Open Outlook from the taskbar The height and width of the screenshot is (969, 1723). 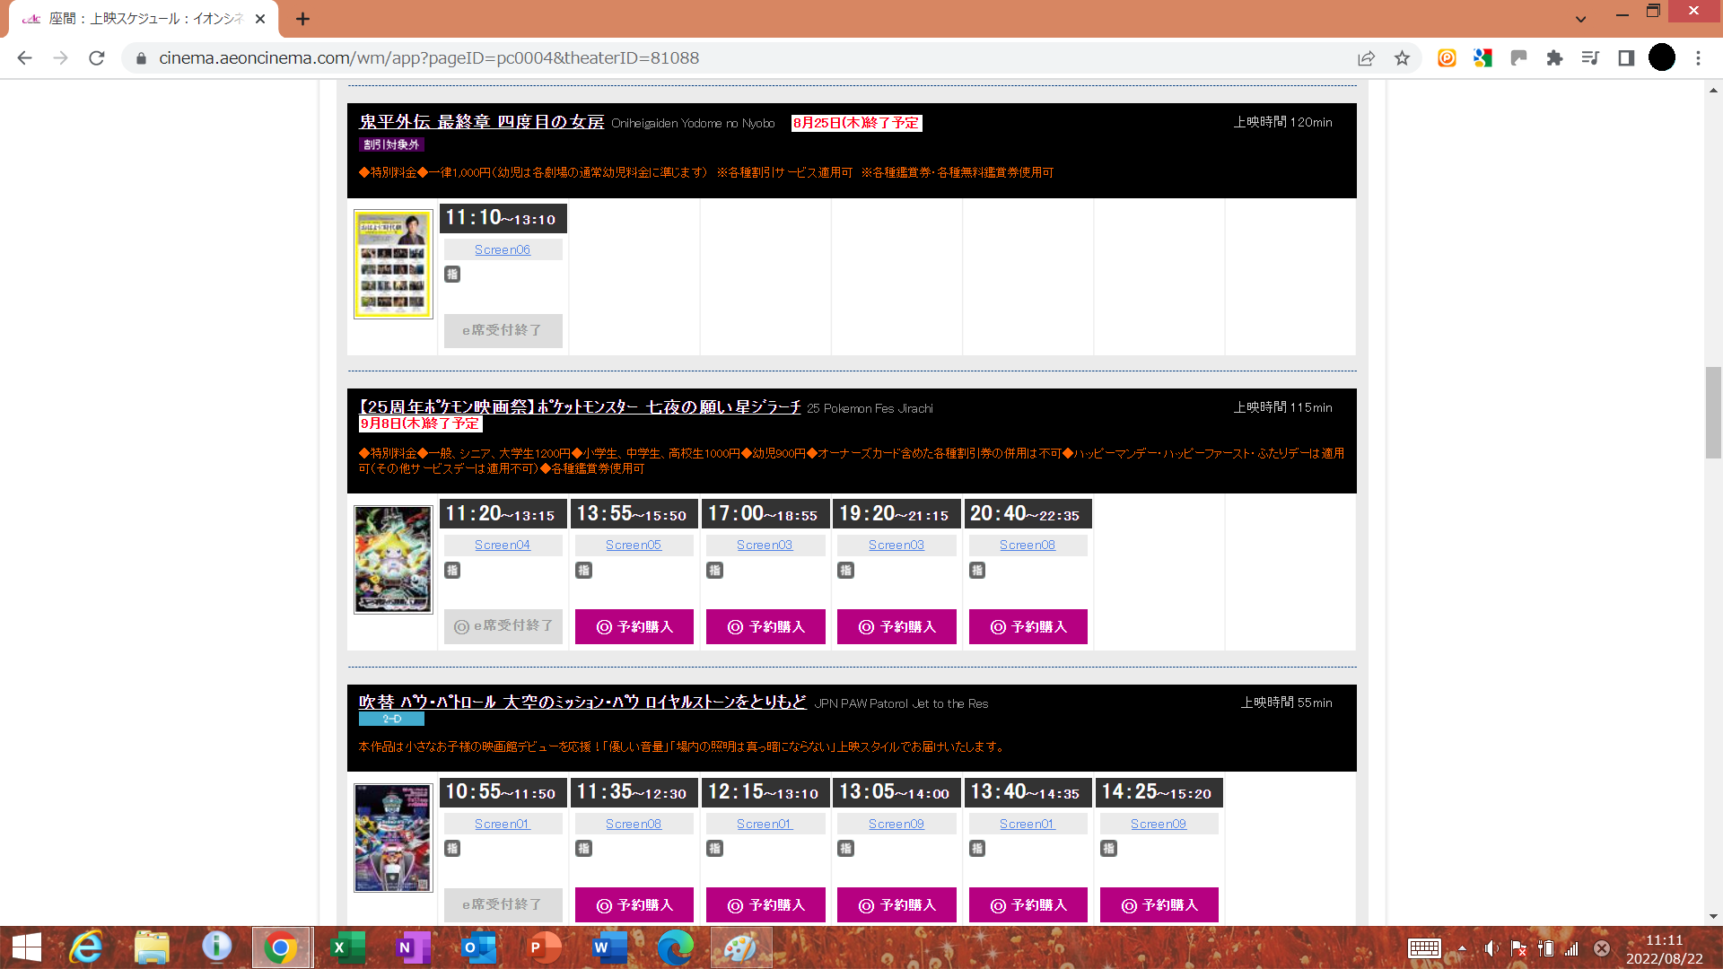pos(478,947)
